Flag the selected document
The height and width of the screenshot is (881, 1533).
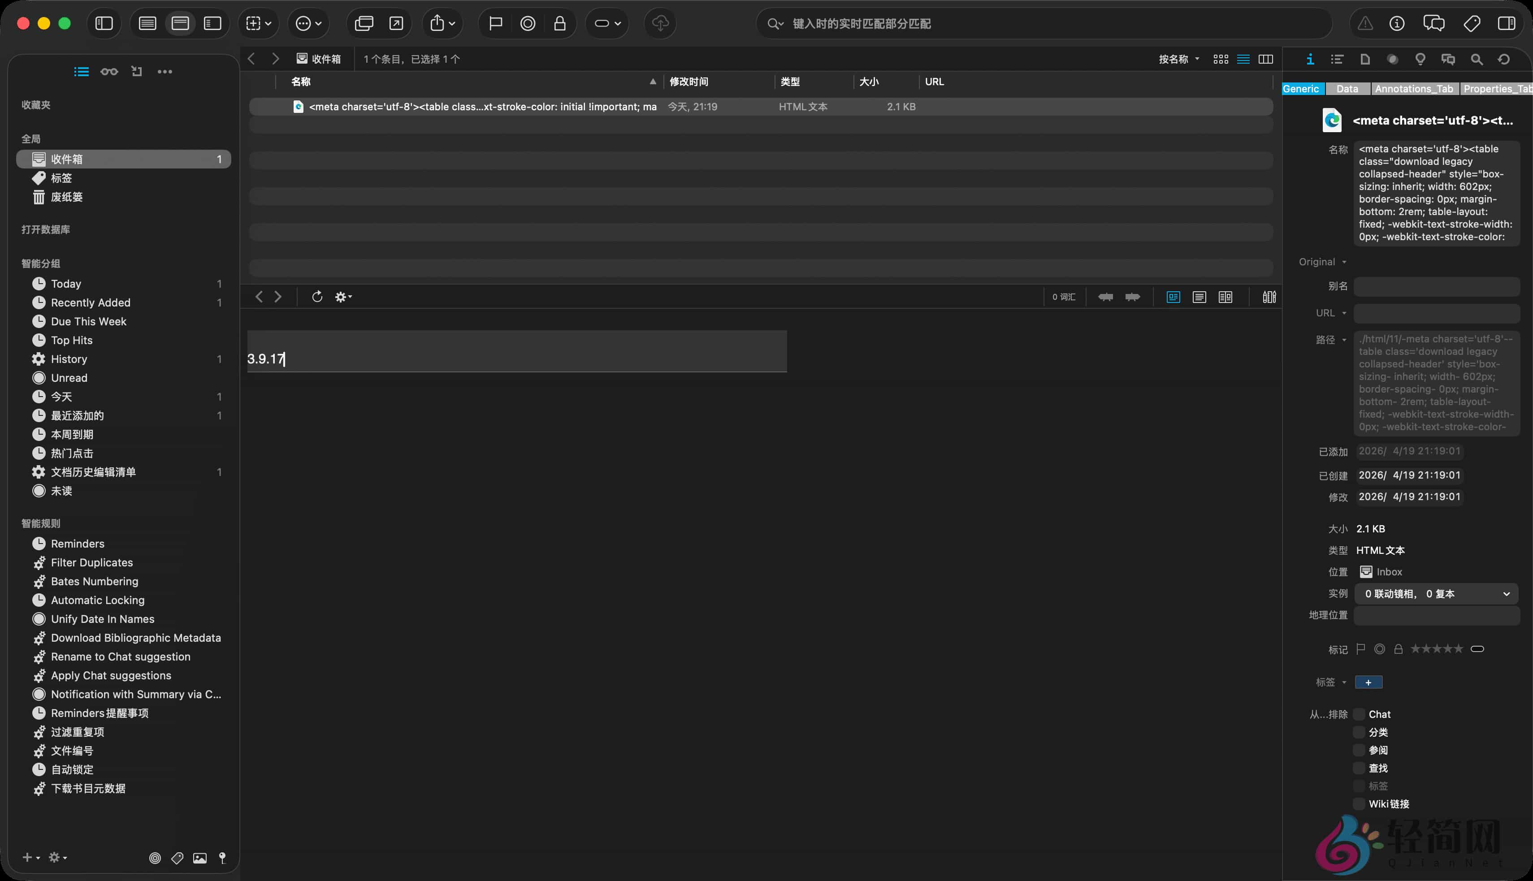495,24
